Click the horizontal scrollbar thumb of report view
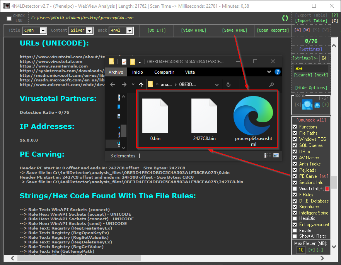The image size is (341, 265). [x=79, y=258]
